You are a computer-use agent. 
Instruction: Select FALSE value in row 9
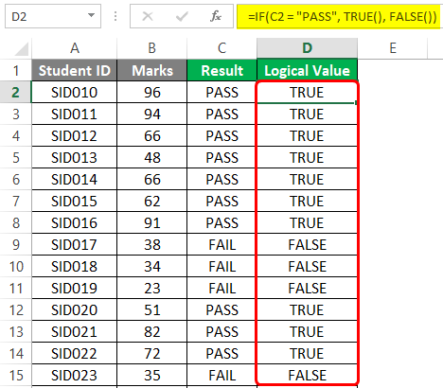[307, 244]
